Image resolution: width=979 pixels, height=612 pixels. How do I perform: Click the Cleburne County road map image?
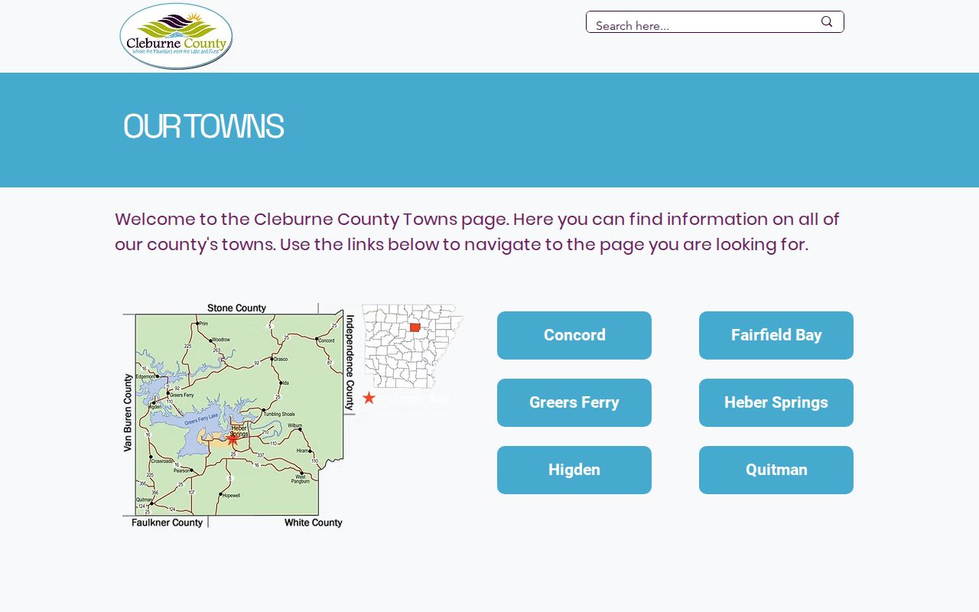pos(239,415)
